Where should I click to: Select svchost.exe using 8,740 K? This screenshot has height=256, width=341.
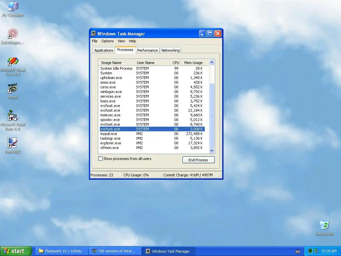click(152, 124)
